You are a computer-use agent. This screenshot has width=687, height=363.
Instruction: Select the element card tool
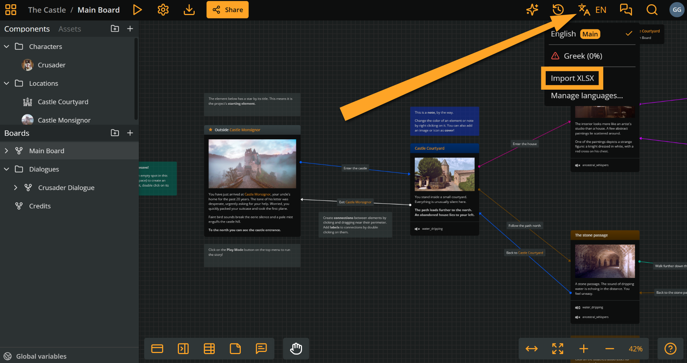(x=157, y=349)
